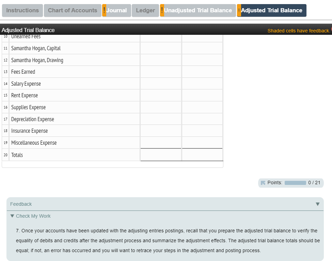Click debit cell for Depreciation Expense

coord(161,119)
